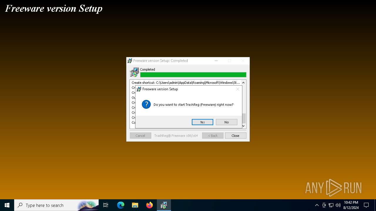Launch Firefox from the taskbar

pos(150,205)
